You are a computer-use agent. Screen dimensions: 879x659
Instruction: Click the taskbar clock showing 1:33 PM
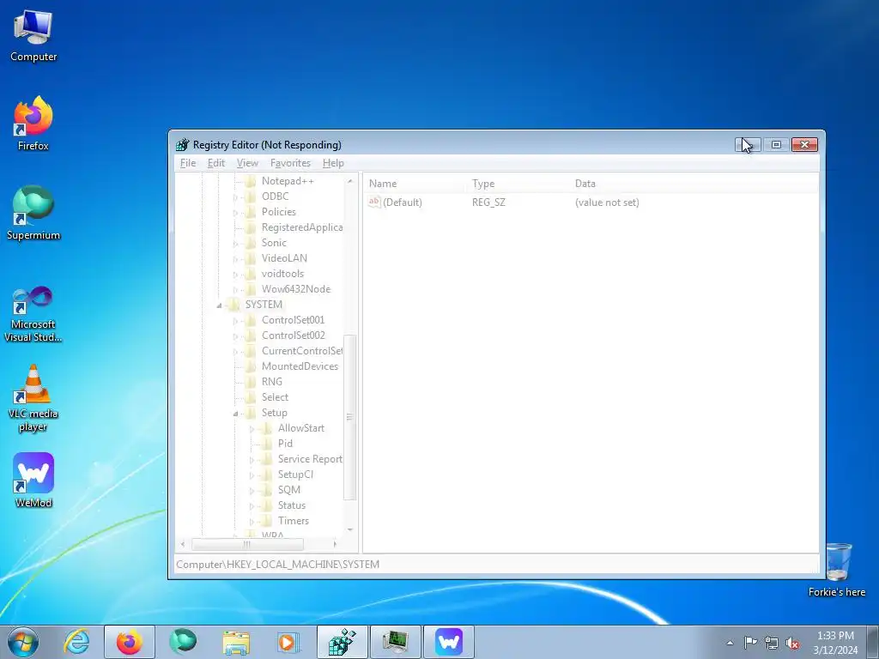click(x=835, y=642)
